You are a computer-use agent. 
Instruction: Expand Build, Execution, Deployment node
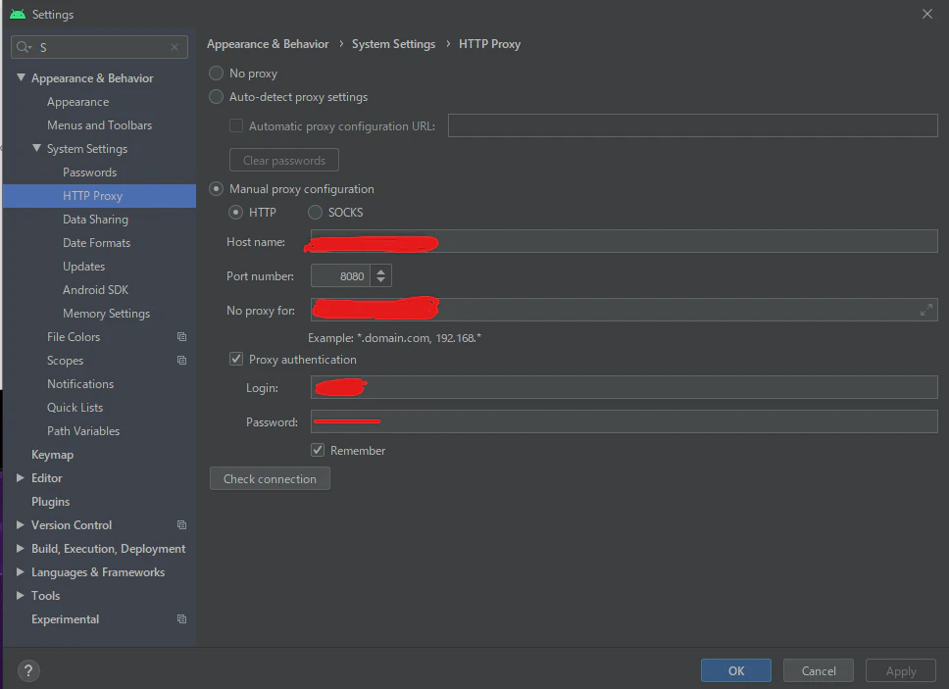click(x=21, y=549)
